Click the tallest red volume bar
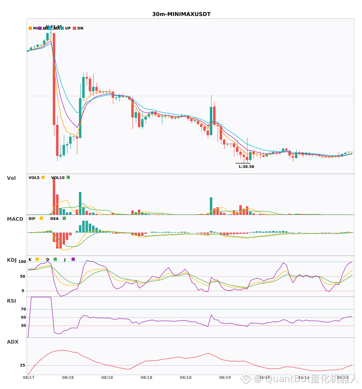This screenshot has height=389, width=362. tap(54, 197)
